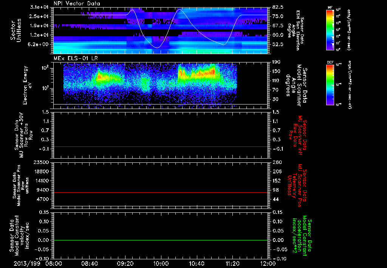This screenshot has width=387, height=268.
Task: Click the 82.5 tick on sun elevation axis
Action: [x=278, y=7]
